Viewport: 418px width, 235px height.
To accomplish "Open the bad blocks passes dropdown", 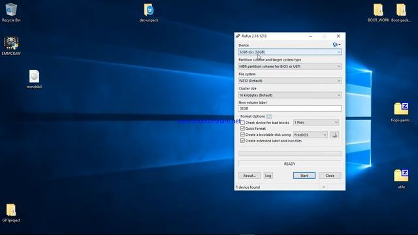I will 316,123.
